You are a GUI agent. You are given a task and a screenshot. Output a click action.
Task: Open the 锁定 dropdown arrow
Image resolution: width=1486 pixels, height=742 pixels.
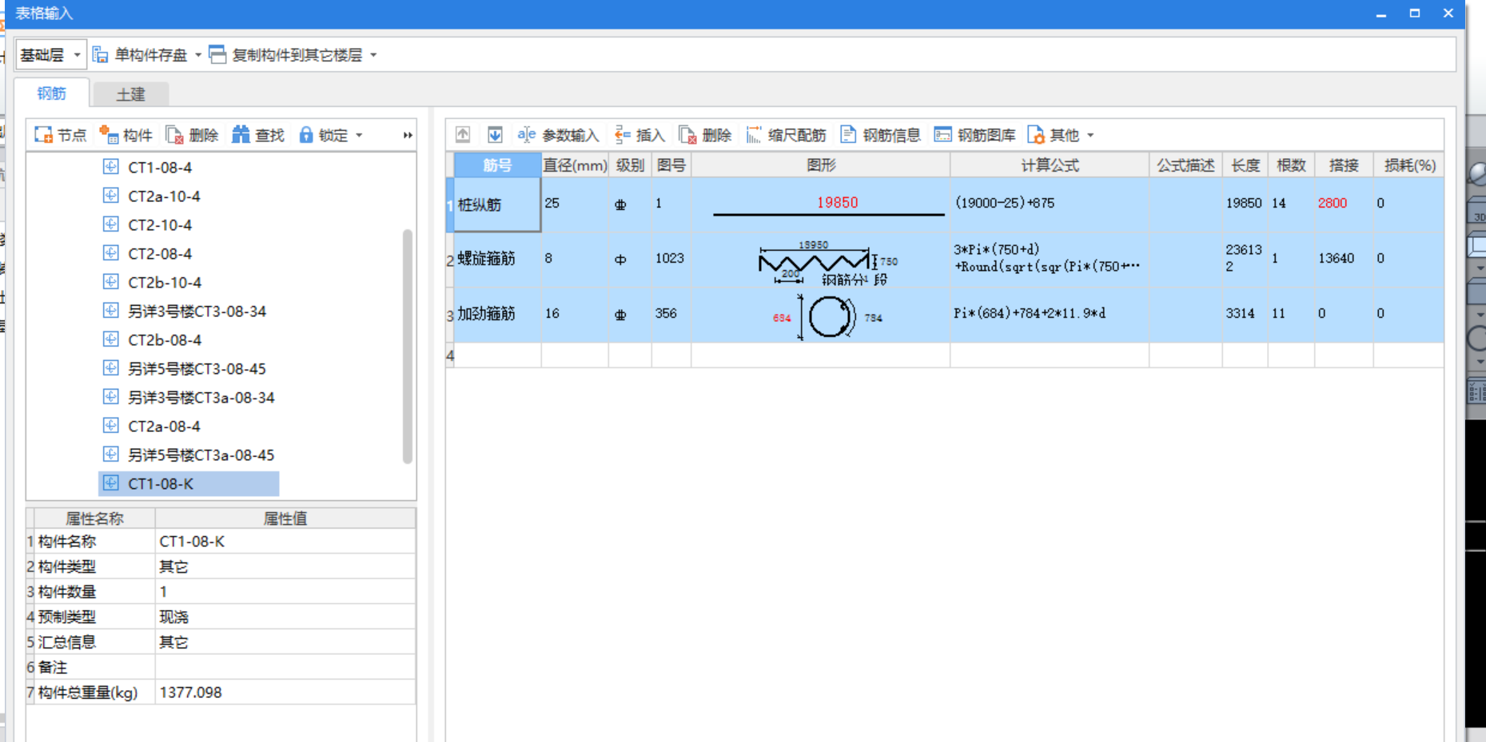359,135
